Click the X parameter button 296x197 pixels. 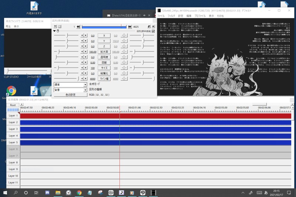[x=104, y=35]
